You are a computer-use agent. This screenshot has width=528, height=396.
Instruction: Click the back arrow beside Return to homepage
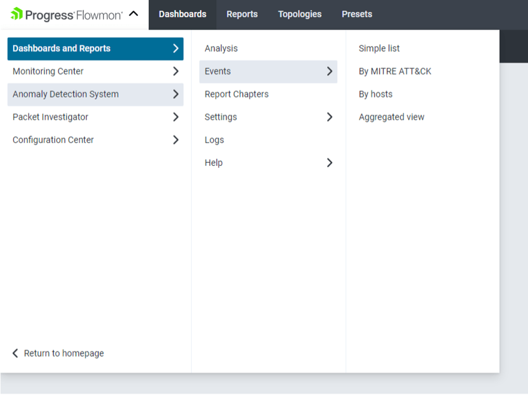pos(15,353)
